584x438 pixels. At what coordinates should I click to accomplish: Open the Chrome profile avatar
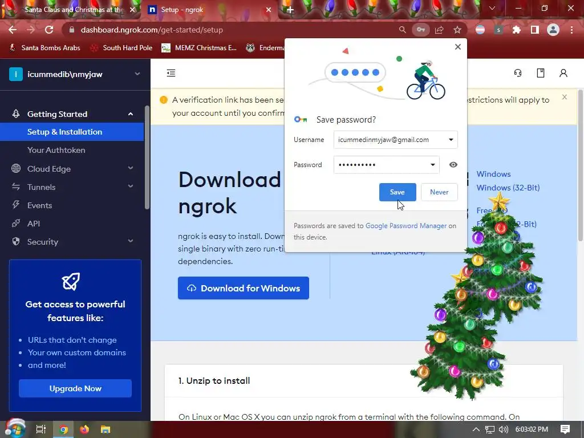pyautogui.click(x=553, y=30)
